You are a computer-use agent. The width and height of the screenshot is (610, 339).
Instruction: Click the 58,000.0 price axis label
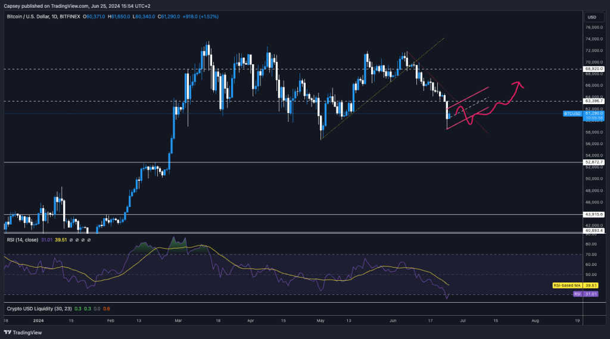coord(595,133)
